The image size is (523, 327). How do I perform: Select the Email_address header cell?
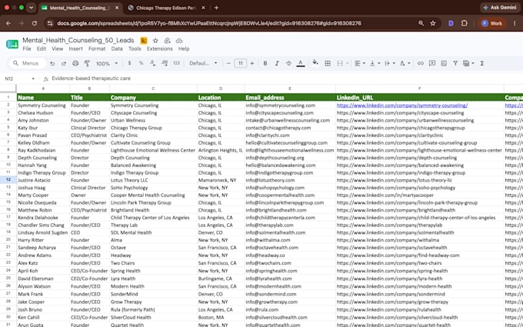pos(290,98)
